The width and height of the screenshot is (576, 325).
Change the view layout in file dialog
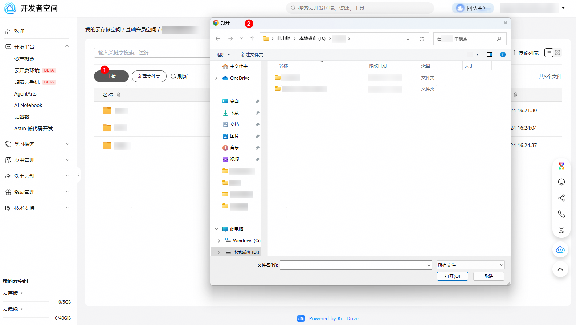(x=470, y=54)
